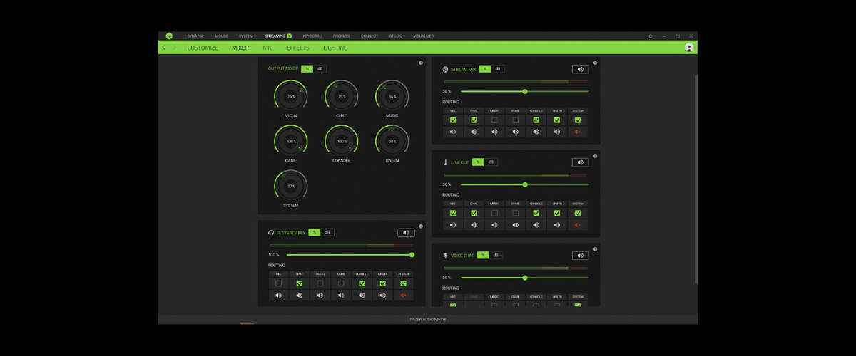
Task: Go back with the left arrow
Action: pos(164,48)
